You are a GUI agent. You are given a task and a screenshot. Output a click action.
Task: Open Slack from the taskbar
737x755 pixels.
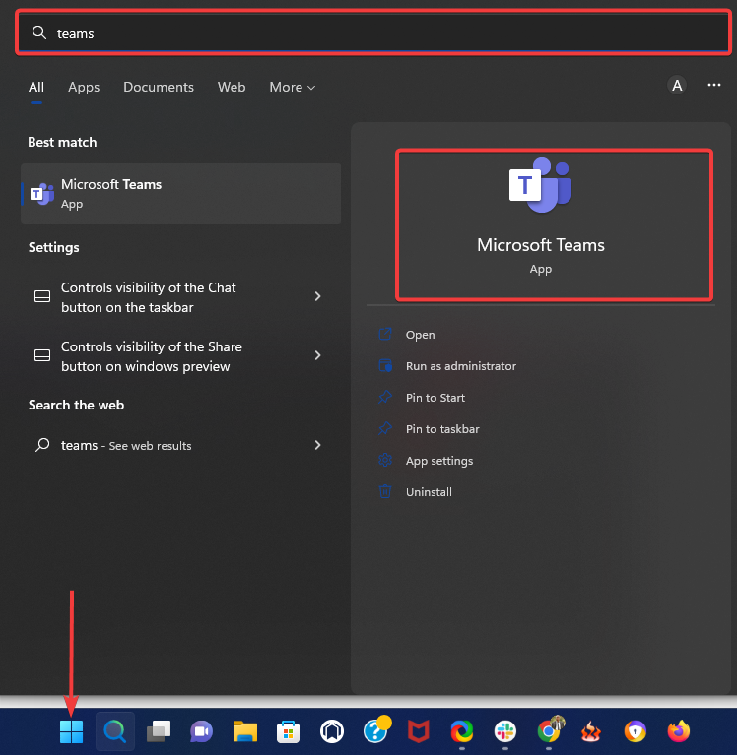click(x=505, y=731)
